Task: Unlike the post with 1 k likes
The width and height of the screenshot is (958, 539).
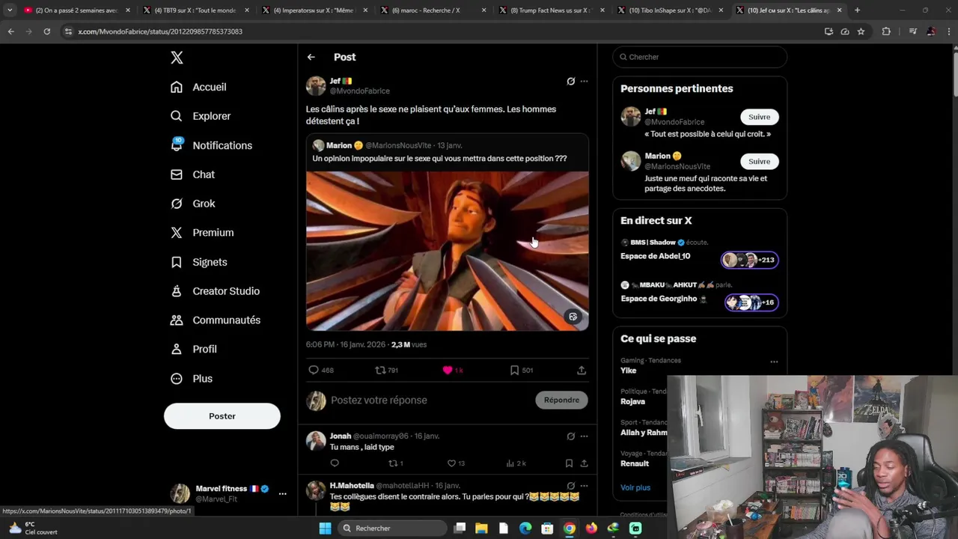Action: point(453,370)
